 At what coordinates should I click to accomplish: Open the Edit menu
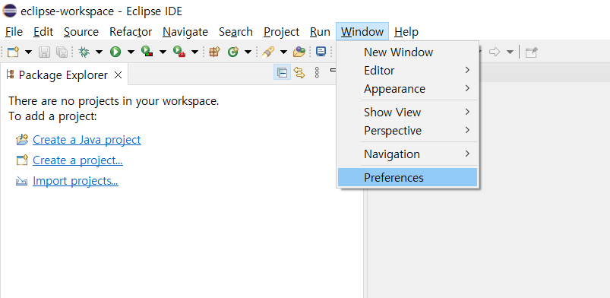click(43, 32)
